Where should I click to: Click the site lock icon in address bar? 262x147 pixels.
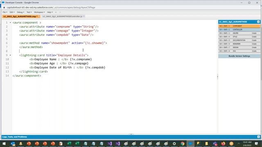click(4, 7)
